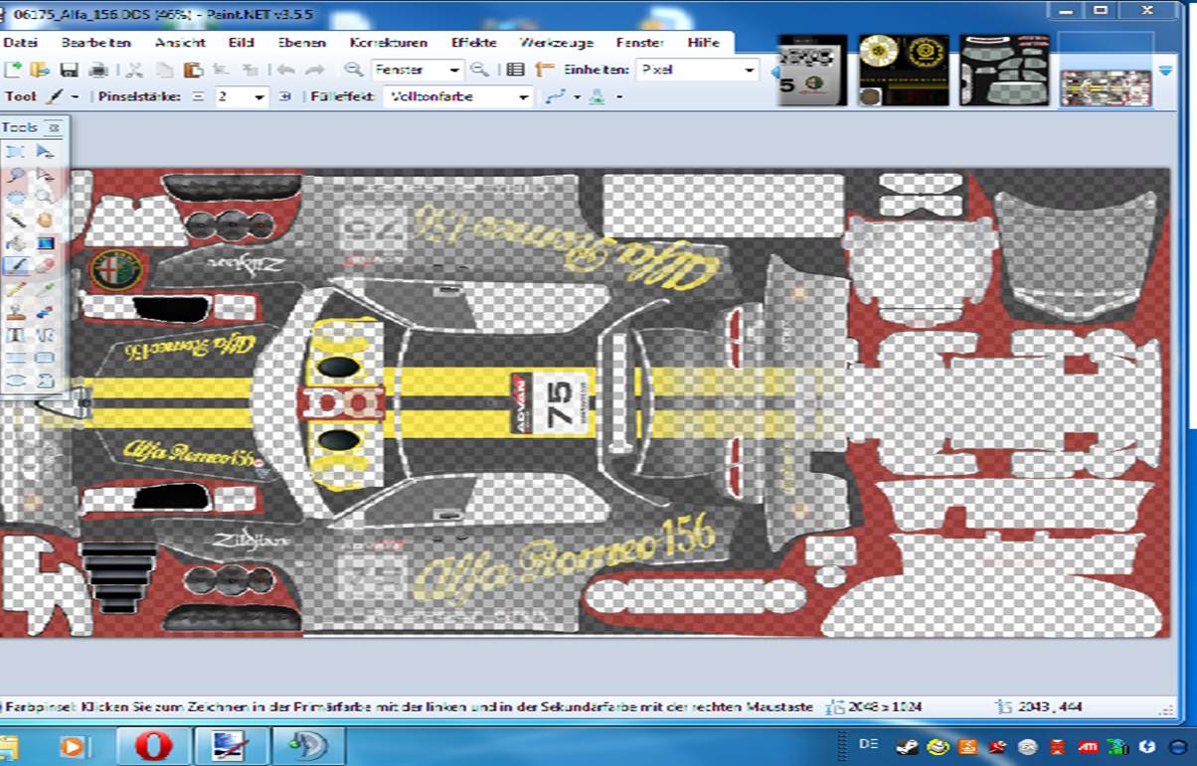Open the Fenster zoom dropdown
The image size is (1197, 766).
[454, 70]
